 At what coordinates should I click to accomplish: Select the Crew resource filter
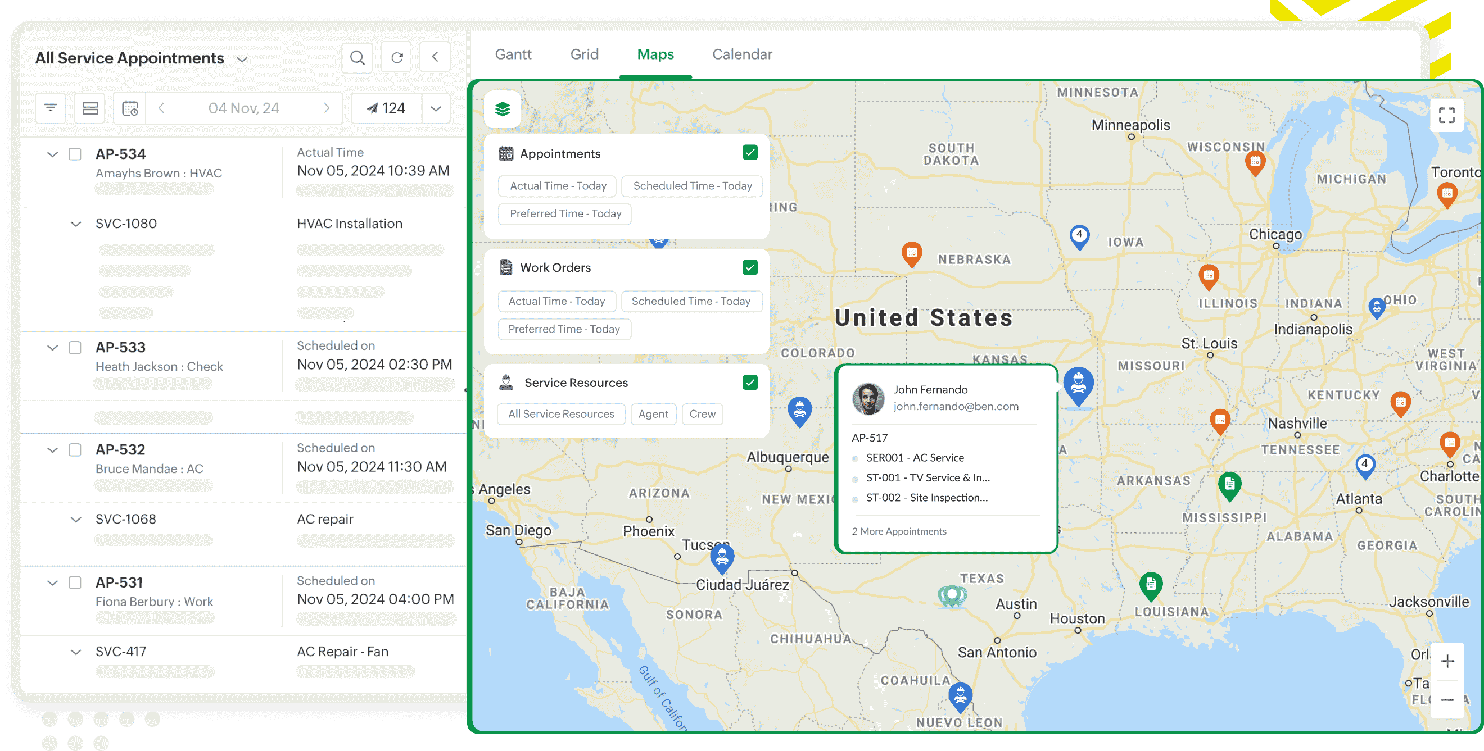[x=702, y=414]
